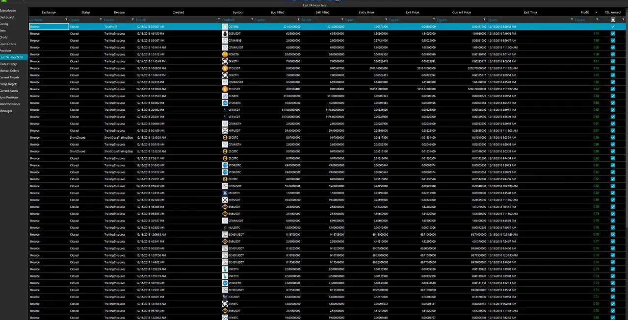Toggle TSL Armed checkbox for QTUMBNB row

[x=612, y=40]
